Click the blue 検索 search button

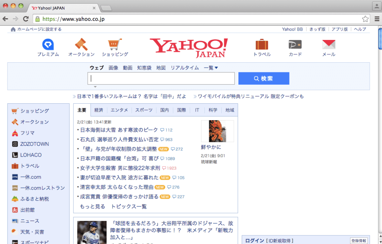[x=264, y=78]
